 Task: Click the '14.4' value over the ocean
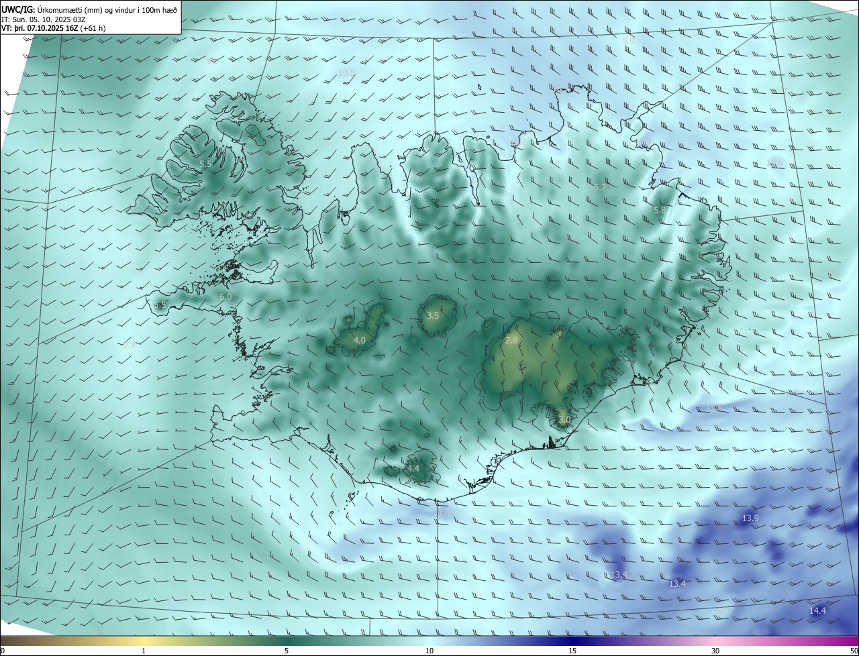pyautogui.click(x=817, y=610)
